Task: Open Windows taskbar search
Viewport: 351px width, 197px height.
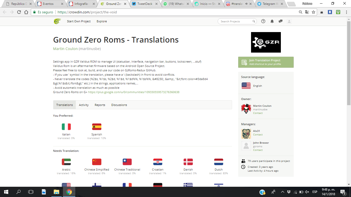Action: point(19,192)
